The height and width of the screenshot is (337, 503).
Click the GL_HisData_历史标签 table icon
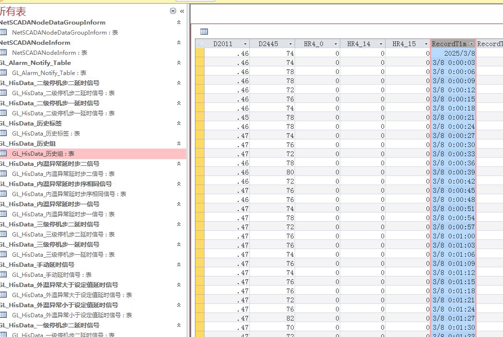point(3,133)
